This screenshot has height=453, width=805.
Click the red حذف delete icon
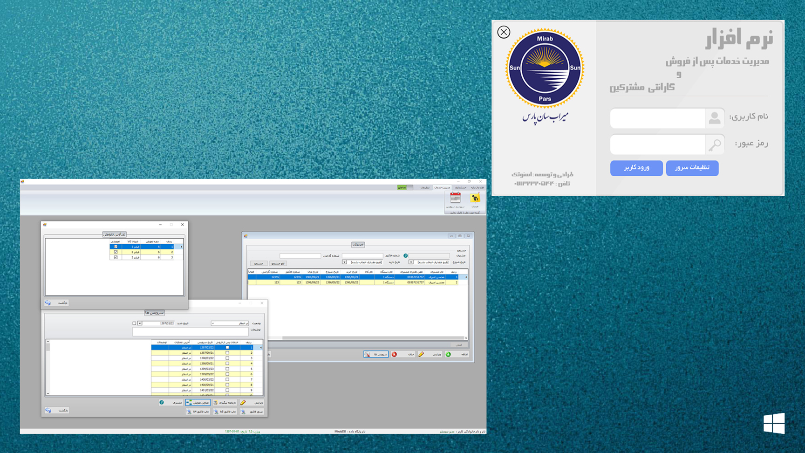click(x=394, y=354)
